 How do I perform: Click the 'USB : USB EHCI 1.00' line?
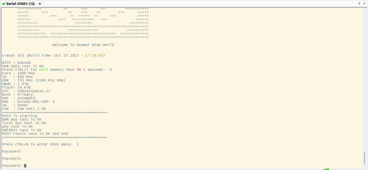pyautogui.click(x=24, y=109)
